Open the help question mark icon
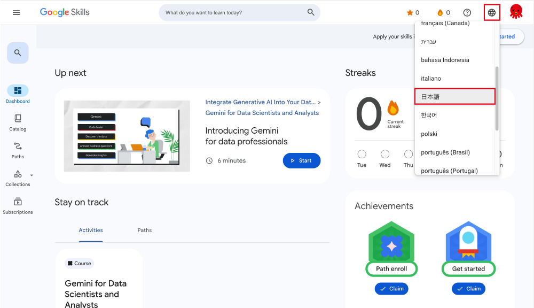The height and width of the screenshot is (308, 534). pos(467,12)
